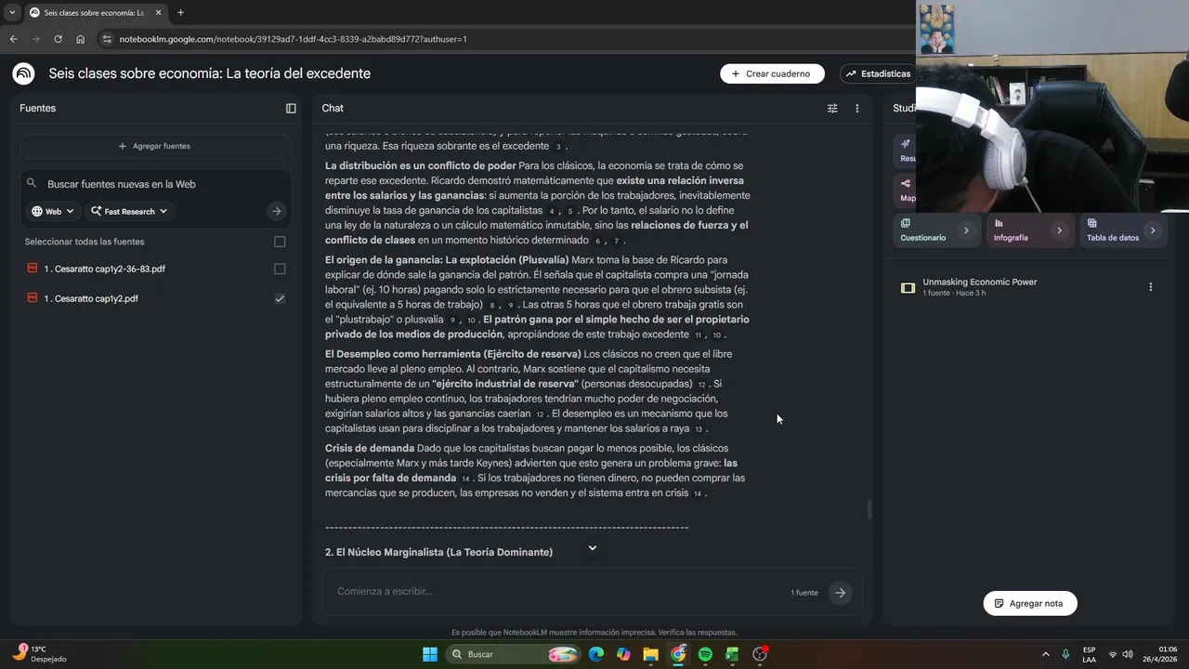Check the Cesaratto cap1y2-36-83.pdf source checkbox
1189x669 pixels.
pos(280,269)
